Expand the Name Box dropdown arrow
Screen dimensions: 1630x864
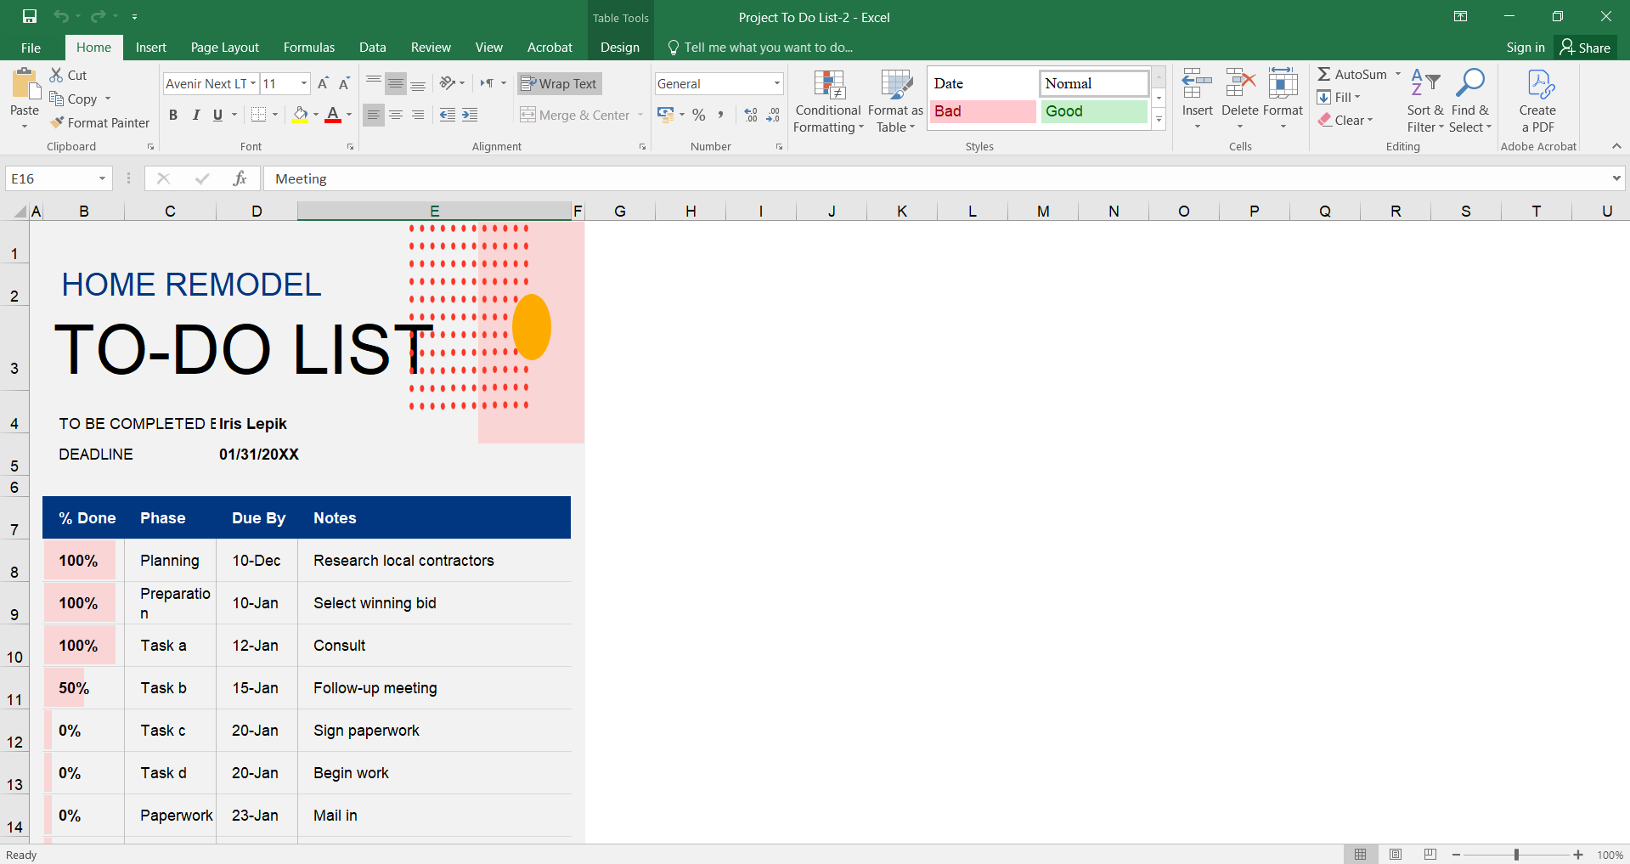pyautogui.click(x=102, y=178)
